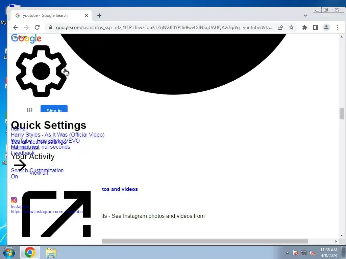Click the browser forward arrow
The image size is (346, 259).
[26, 27]
